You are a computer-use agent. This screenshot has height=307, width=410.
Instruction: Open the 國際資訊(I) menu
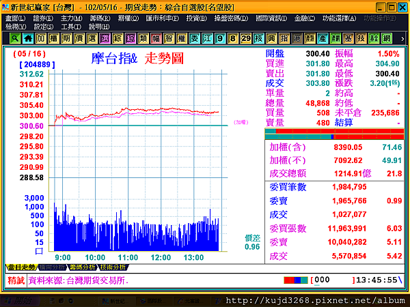(x=271, y=18)
